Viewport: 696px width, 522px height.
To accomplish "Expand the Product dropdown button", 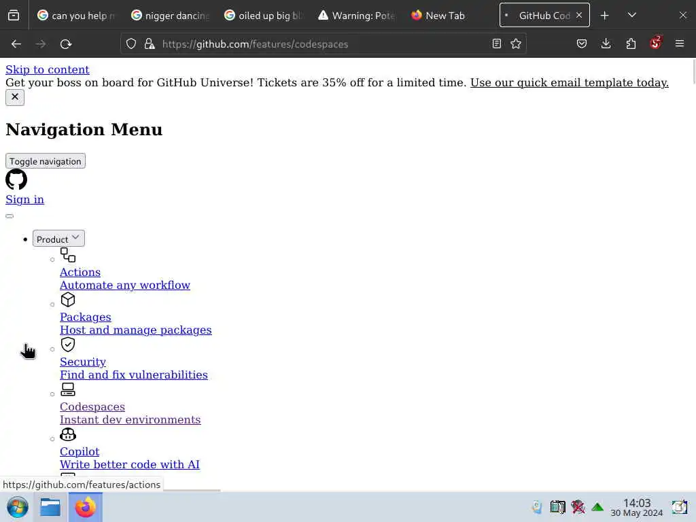I will tap(58, 239).
